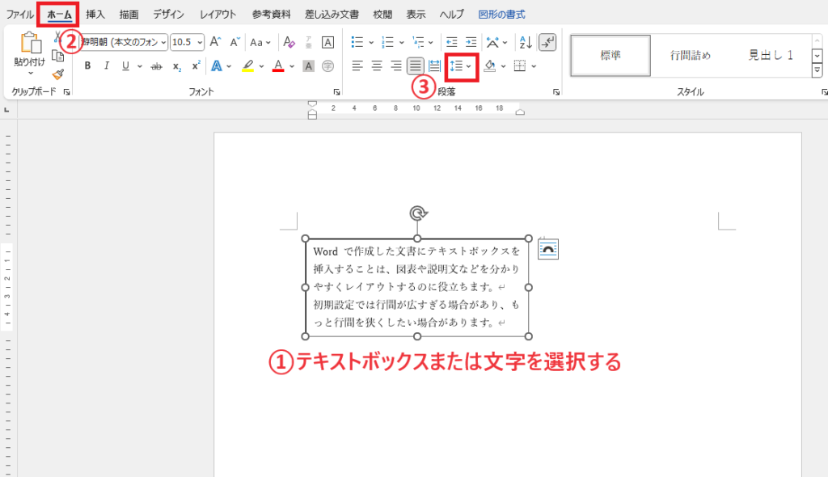
Task: Apply the 標準 style
Action: point(610,56)
